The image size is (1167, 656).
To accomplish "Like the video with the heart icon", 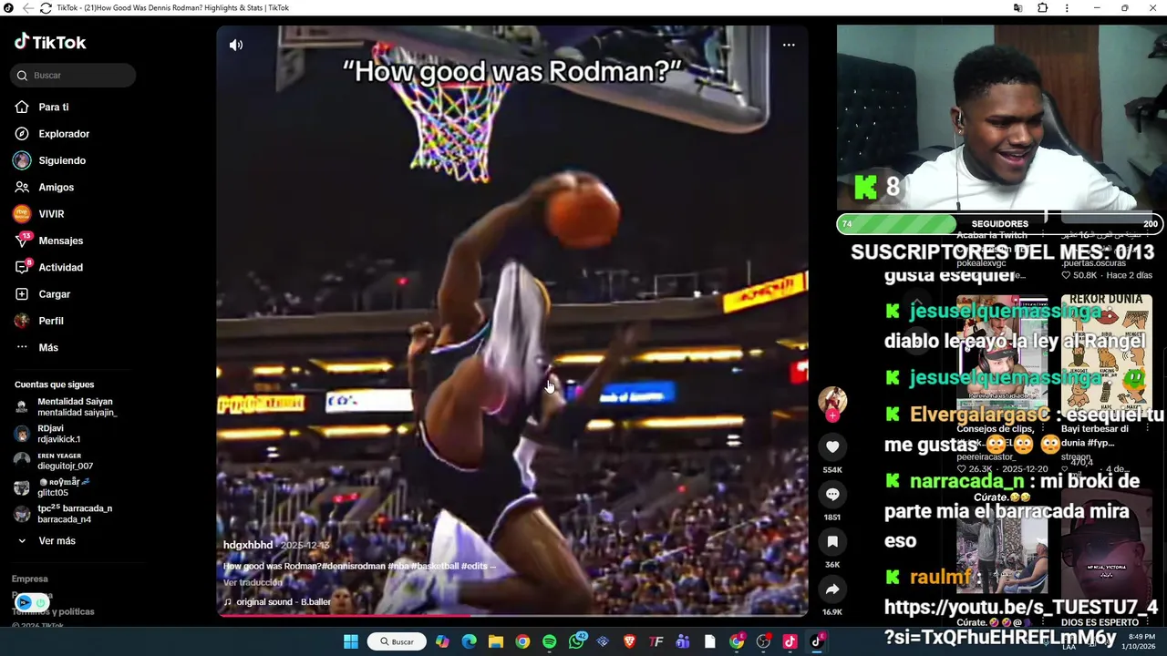I will click(832, 446).
